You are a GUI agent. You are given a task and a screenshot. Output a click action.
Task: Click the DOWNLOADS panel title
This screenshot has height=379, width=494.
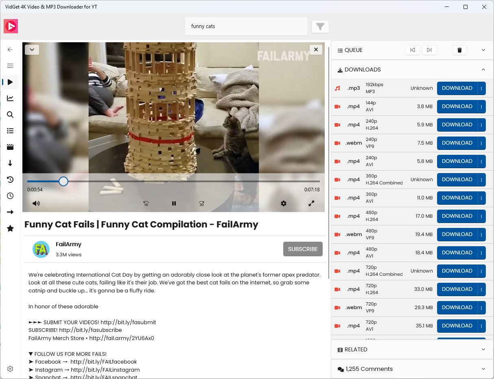(363, 69)
